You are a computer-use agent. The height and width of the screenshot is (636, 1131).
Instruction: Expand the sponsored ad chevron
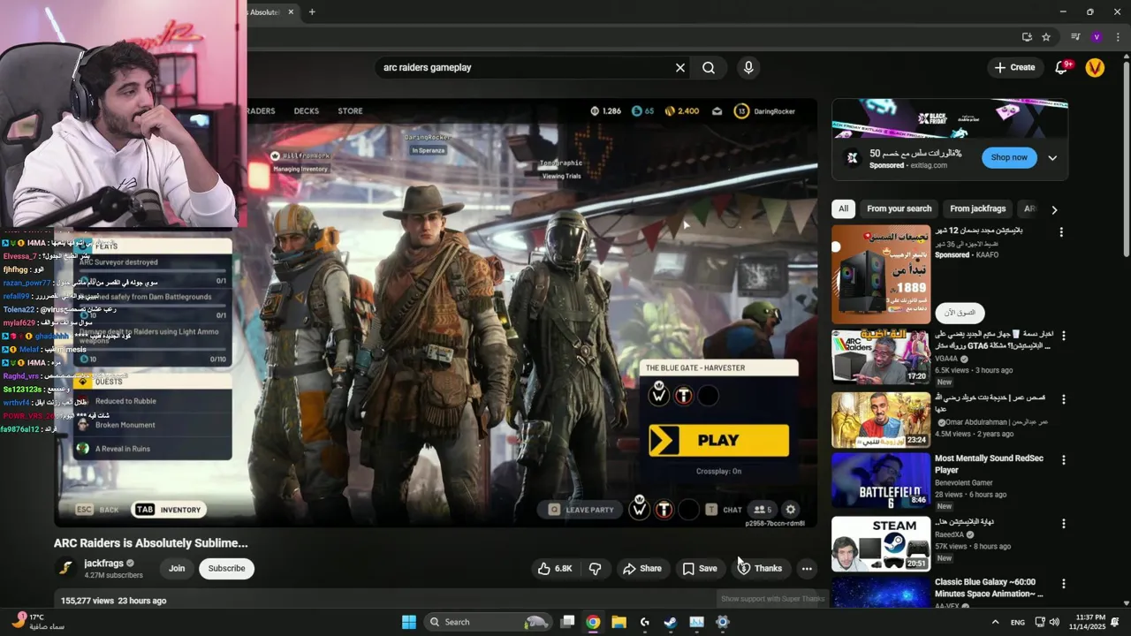coord(1052,158)
